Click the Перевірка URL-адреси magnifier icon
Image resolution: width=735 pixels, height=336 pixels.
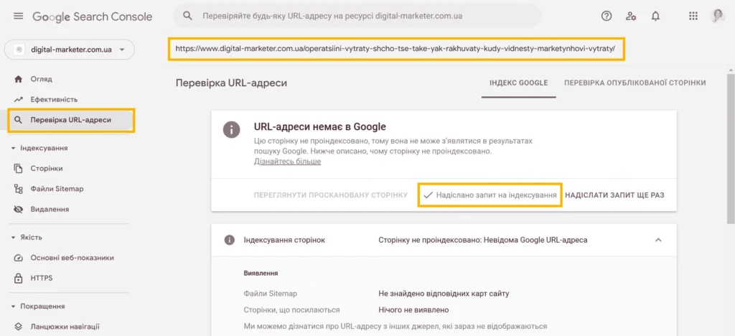pos(18,120)
